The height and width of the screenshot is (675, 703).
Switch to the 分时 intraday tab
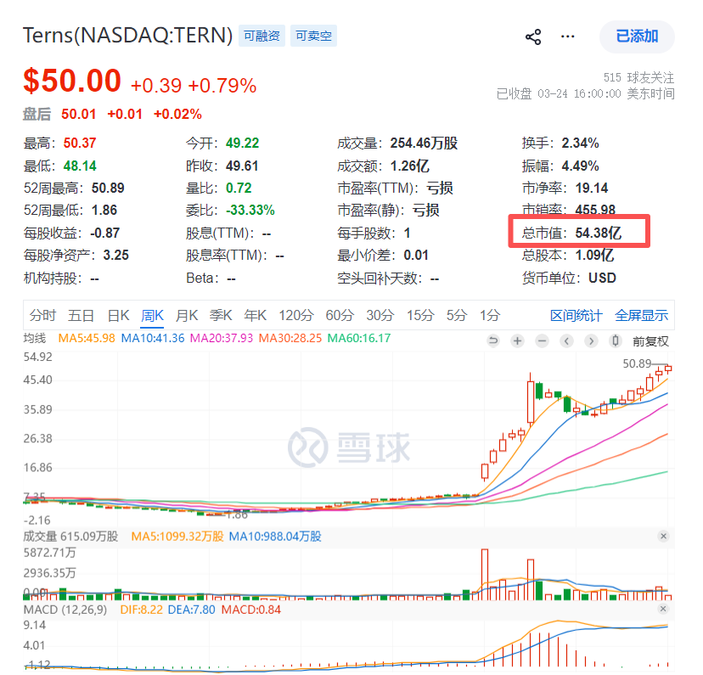pyautogui.click(x=42, y=315)
